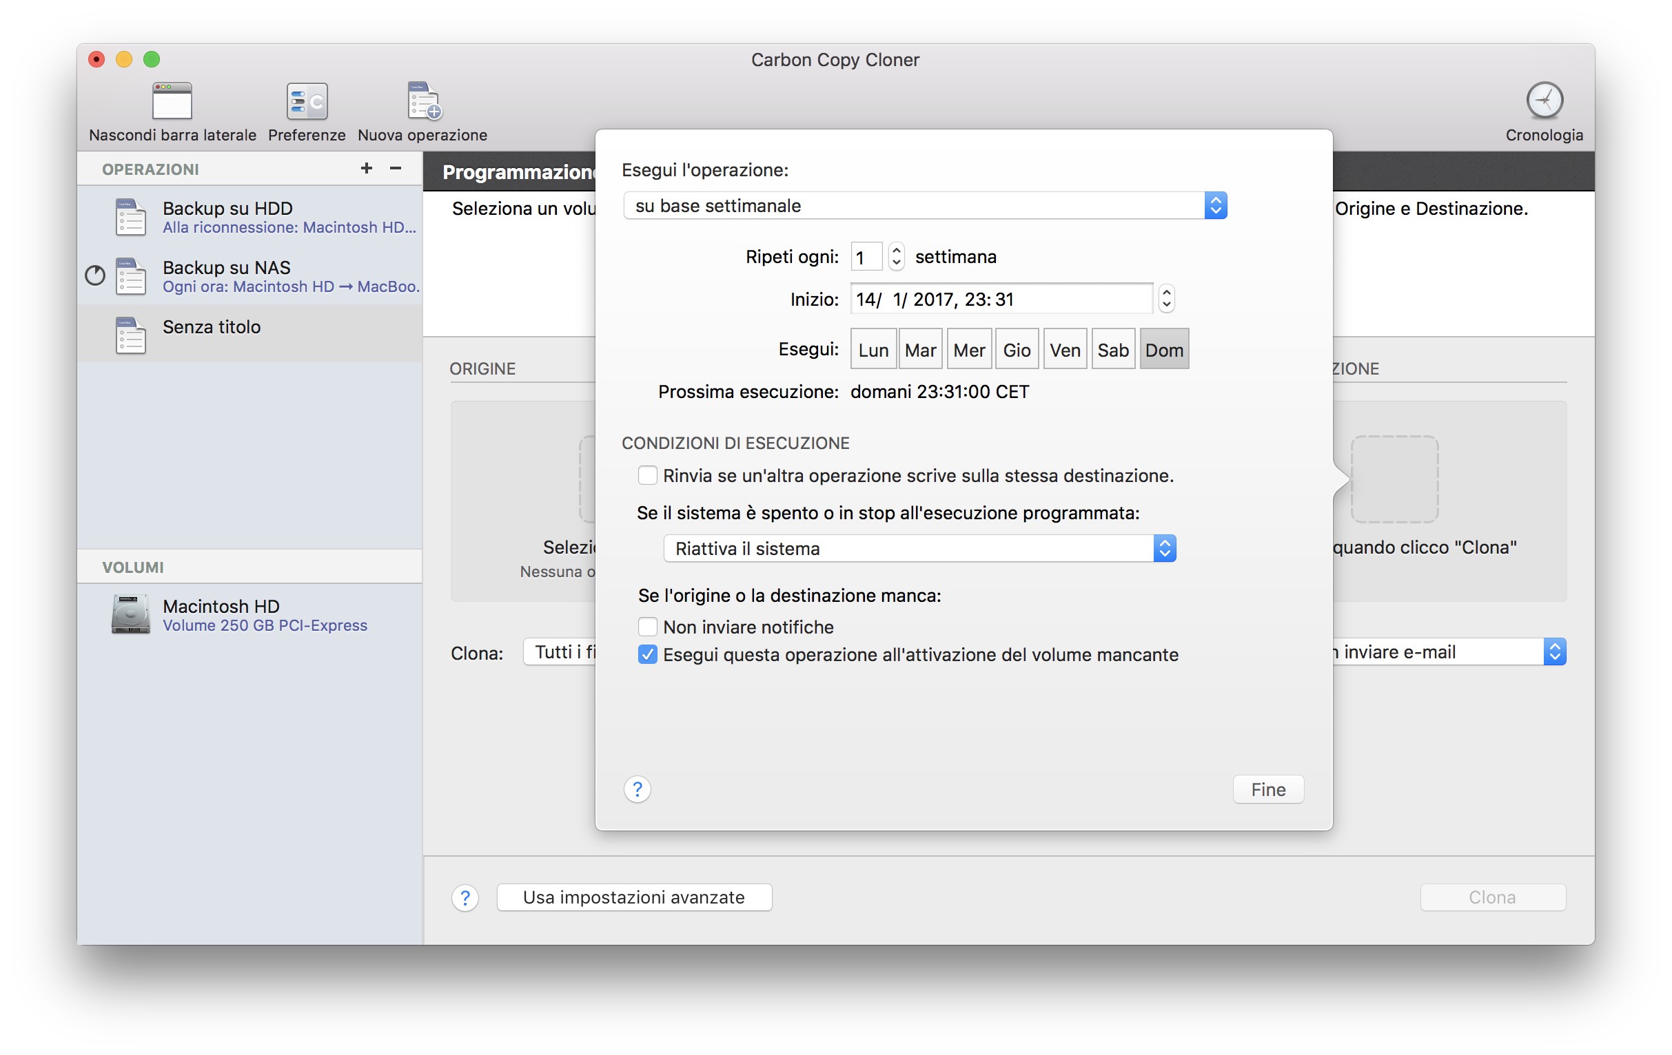This screenshot has width=1672, height=1055.
Task: Click the Inizio date stepper arrows
Action: tap(1166, 298)
